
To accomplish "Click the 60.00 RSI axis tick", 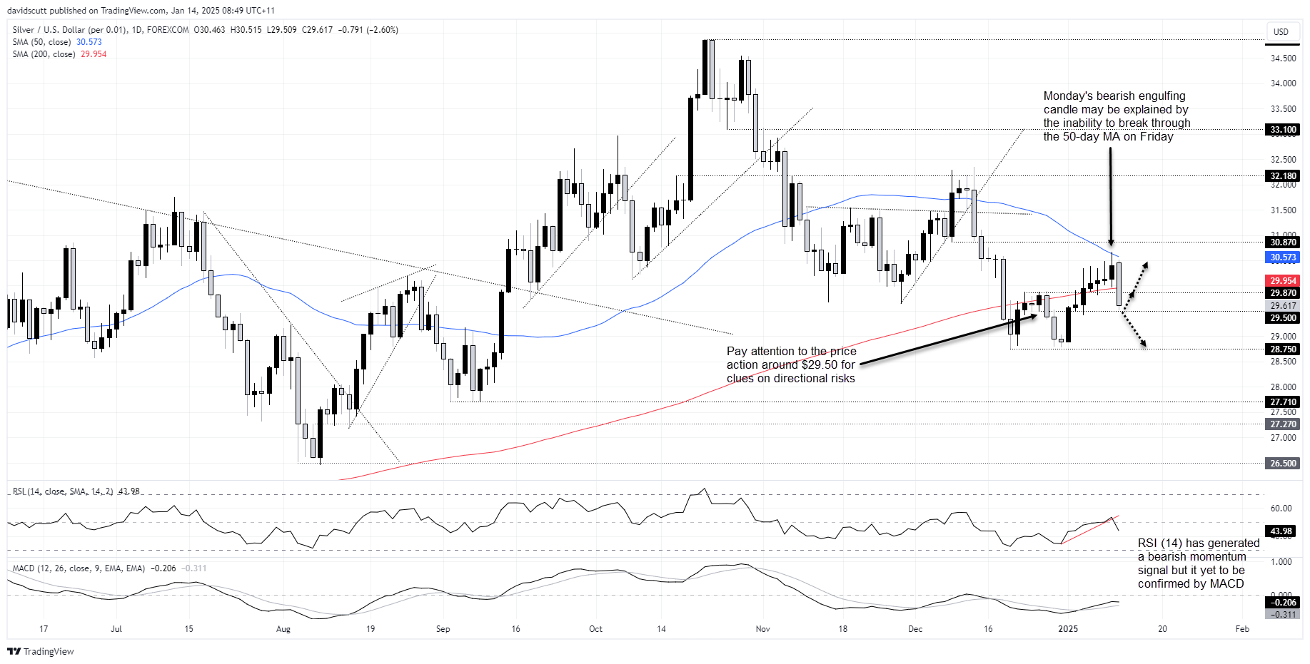I will tap(1281, 509).
